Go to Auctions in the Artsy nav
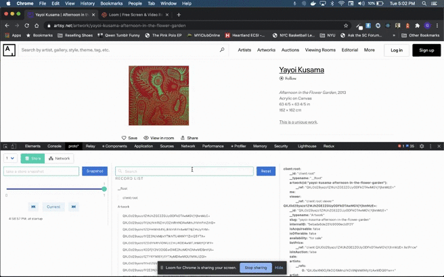 click(x=290, y=50)
